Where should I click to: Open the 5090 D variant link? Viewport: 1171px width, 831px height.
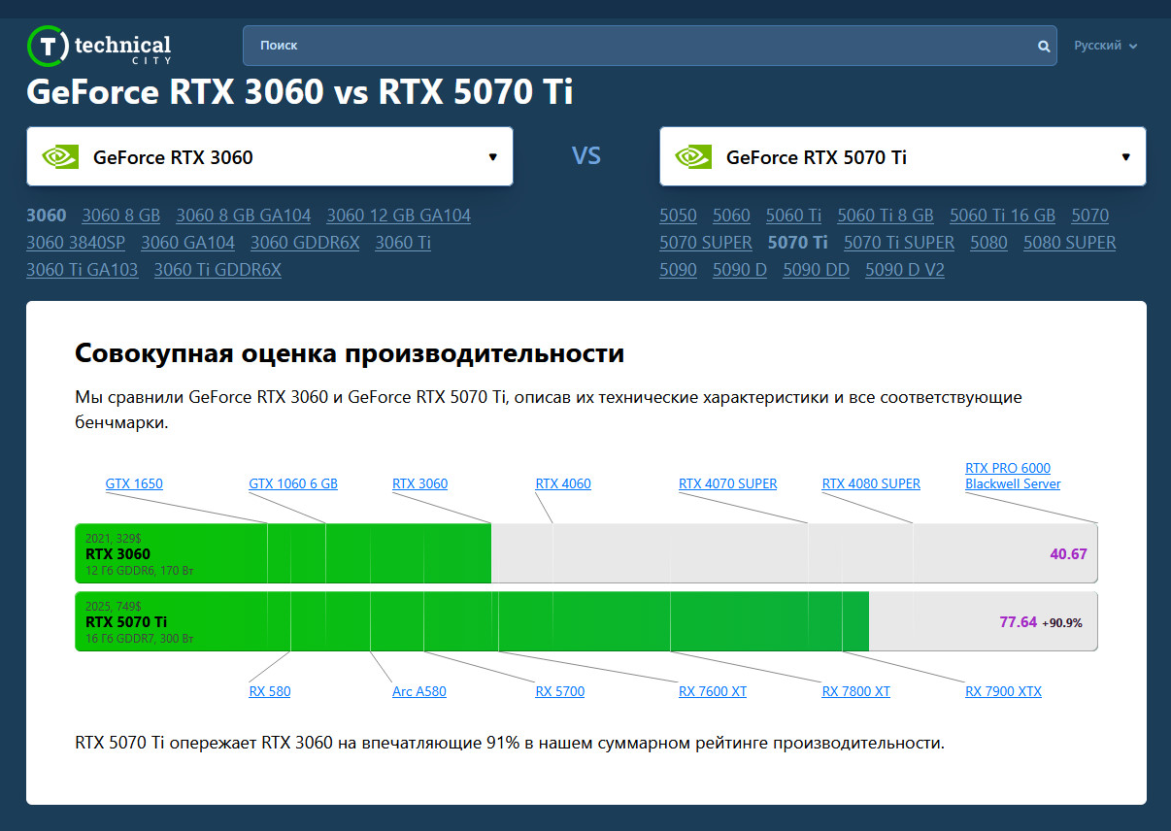click(x=740, y=270)
